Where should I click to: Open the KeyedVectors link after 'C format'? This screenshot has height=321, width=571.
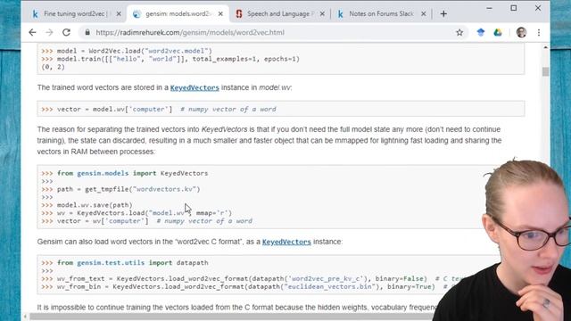click(286, 242)
